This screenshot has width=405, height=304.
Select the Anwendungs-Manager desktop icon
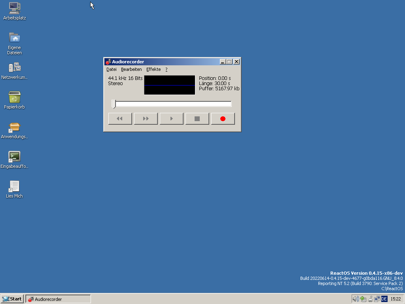pos(15,131)
